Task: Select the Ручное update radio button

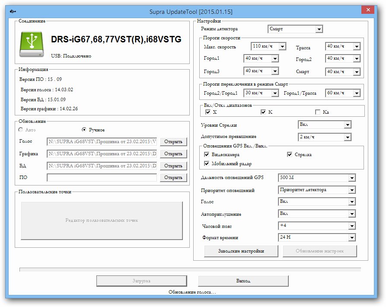Action: (x=84, y=129)
